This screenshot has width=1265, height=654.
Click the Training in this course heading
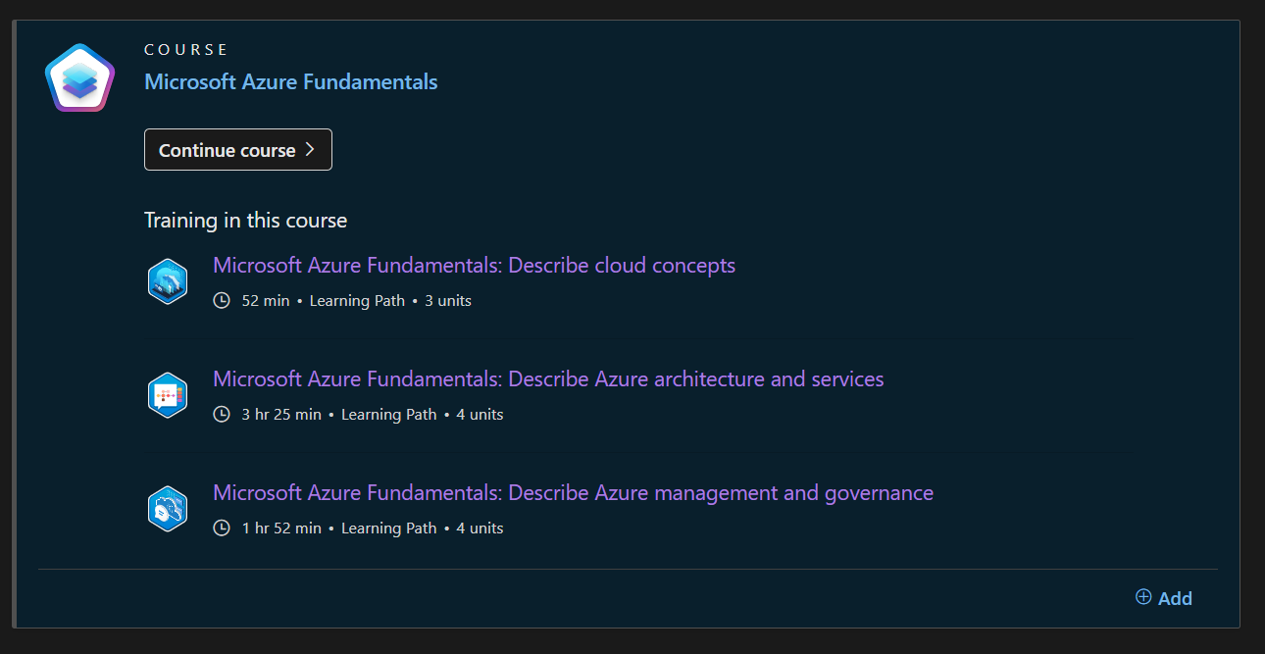tap(245, 221)
